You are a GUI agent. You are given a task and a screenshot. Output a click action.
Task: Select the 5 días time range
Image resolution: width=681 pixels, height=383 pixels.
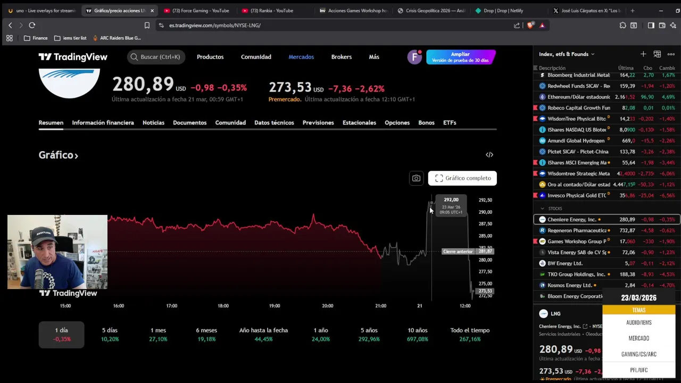pyautogui.click(x=110, y=335)
